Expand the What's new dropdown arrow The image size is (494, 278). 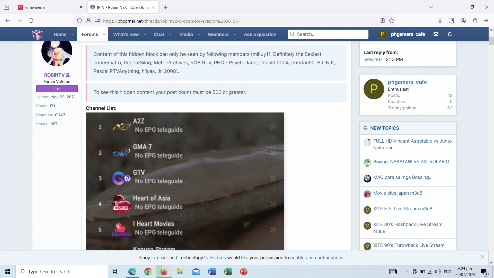(x=145, y=34)
